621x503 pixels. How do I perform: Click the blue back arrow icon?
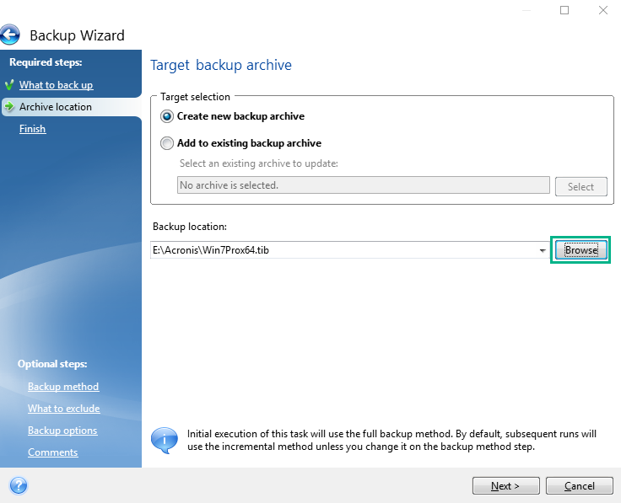point(10,35)
